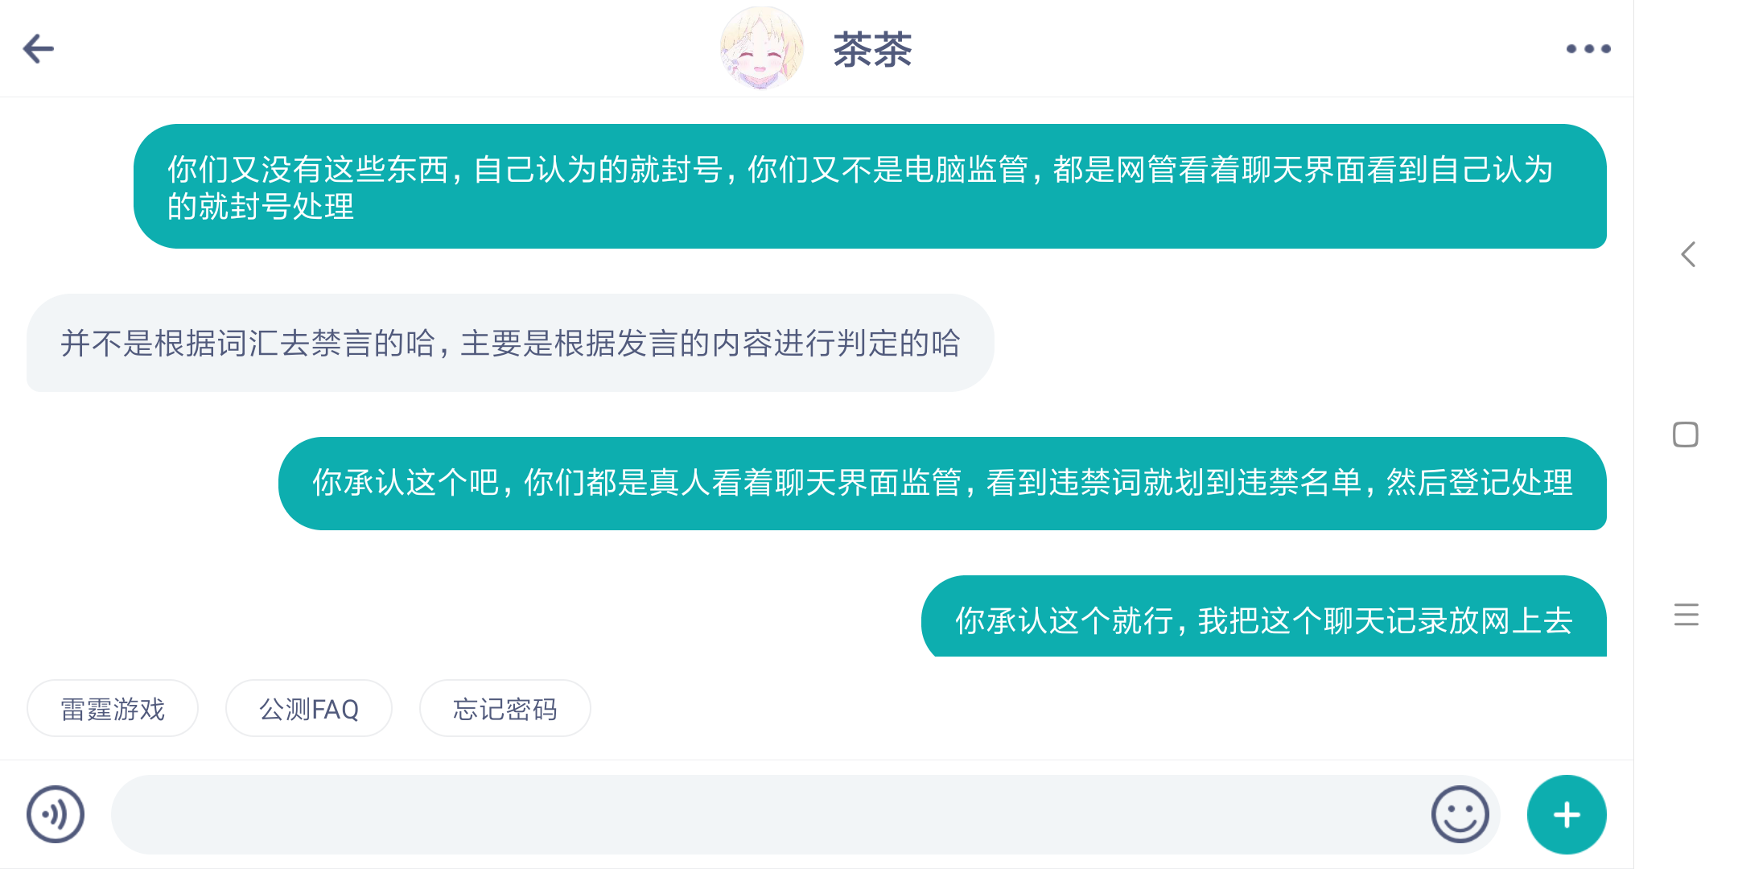Click the 茶茶 chat title
Image resolution: width=1738 pixels, height=869 pixels.
pos(872,50)
